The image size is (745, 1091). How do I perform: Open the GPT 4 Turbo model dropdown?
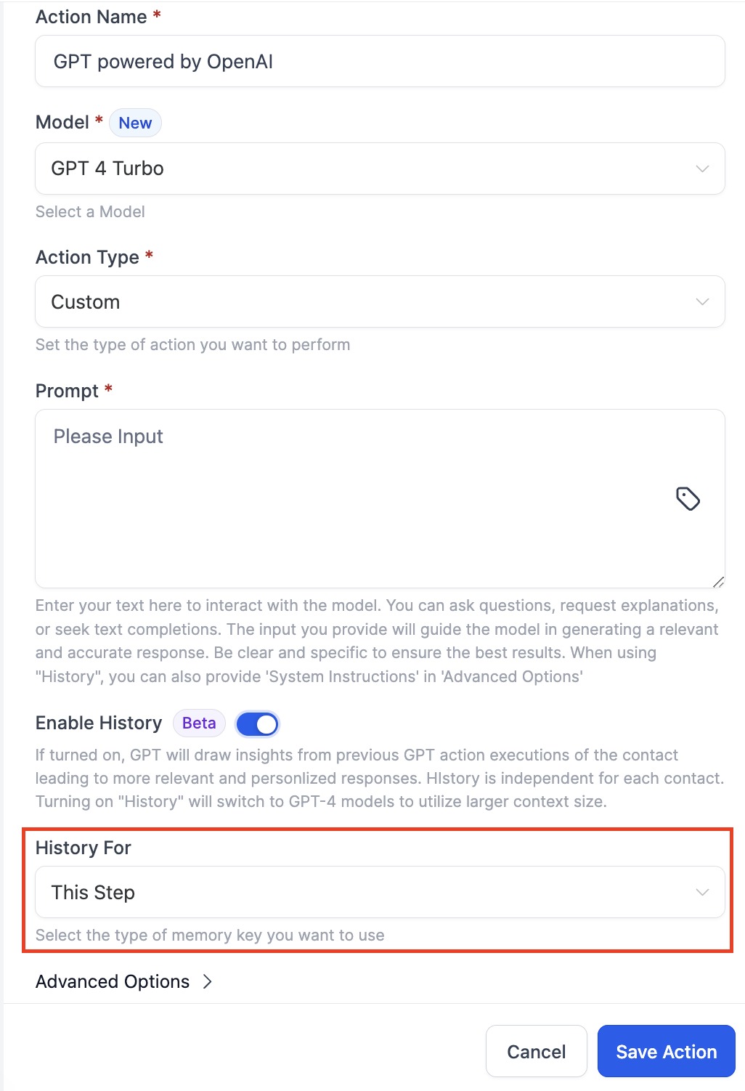point(380,169)
